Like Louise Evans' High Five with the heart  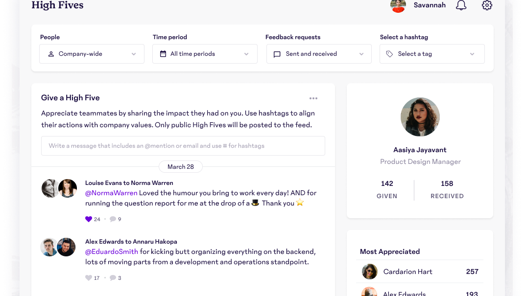(89, 219)
